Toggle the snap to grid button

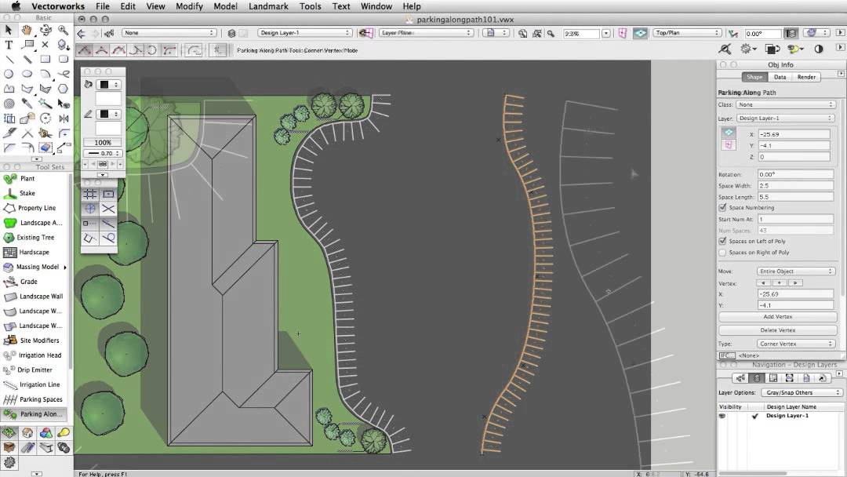pyautogui.click(x=90, y=194)
